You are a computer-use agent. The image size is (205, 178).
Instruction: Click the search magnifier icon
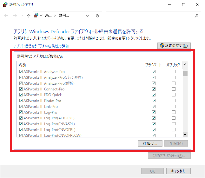coord(196,16)
